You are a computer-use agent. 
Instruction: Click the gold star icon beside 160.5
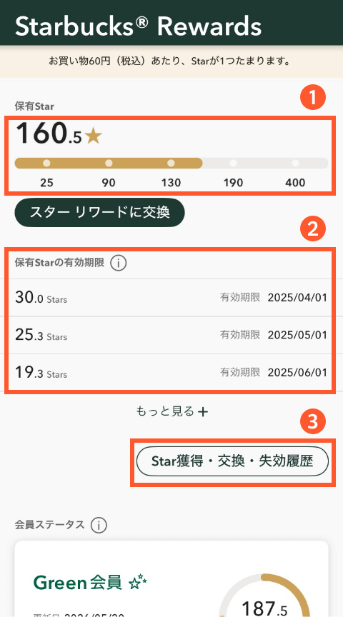point(94,137)
